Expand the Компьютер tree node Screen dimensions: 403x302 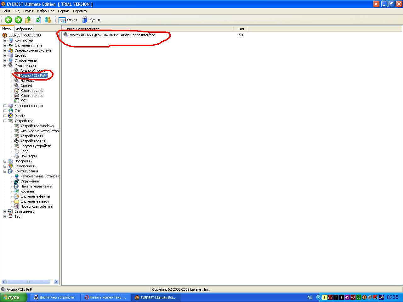pos(5,40)
